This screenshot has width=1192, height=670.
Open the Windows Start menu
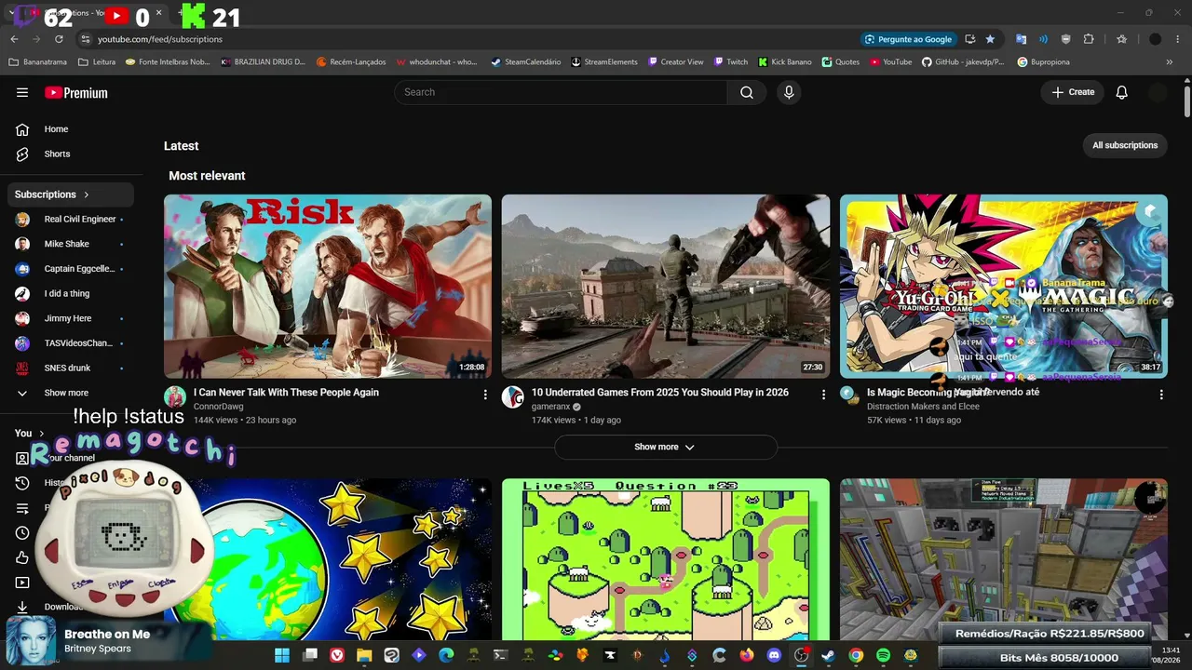pyautogui.click(x=281, y=655)
